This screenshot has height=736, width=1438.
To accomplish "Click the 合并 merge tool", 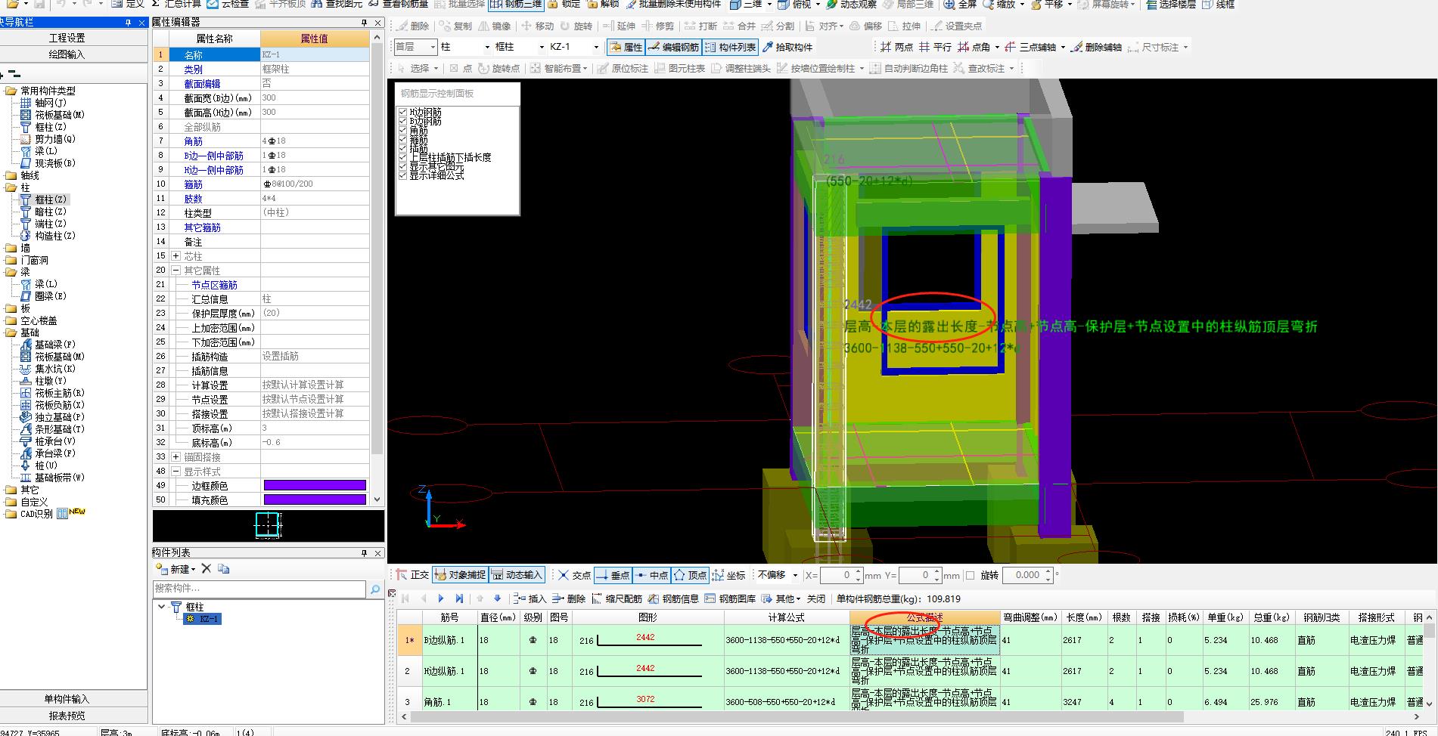I will click(x=740, y=26).
